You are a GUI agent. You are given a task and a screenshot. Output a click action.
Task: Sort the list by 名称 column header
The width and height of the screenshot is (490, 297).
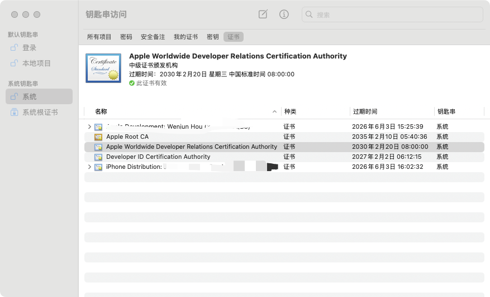101,111
